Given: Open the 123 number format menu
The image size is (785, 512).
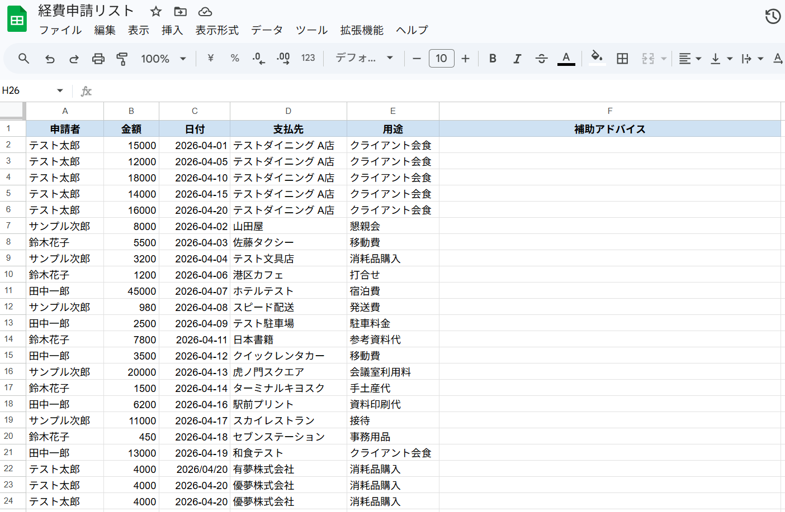Looking at the screenshot, I should 308,58.
